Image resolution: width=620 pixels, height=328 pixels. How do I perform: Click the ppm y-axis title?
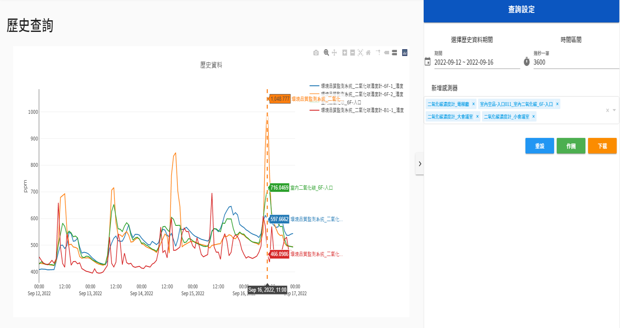(25, 186)
